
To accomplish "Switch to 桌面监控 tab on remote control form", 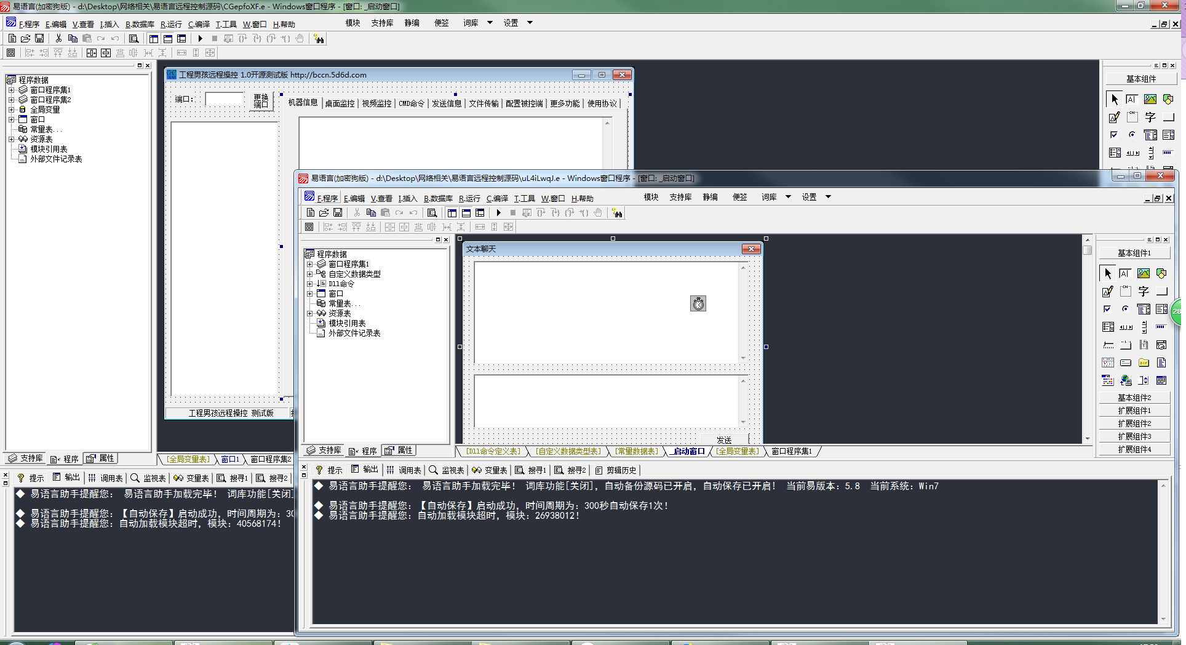I will click(340, 103).
